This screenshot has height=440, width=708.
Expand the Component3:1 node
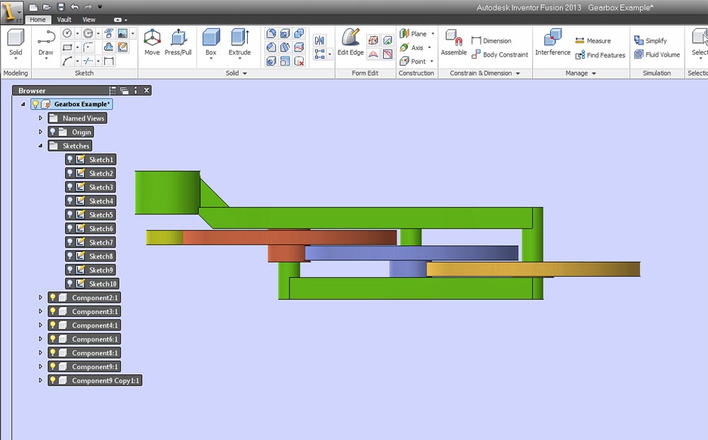point(40,311)
